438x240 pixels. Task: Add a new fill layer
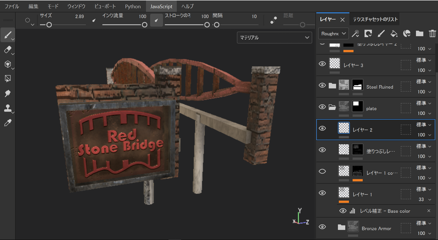point(394,34)
